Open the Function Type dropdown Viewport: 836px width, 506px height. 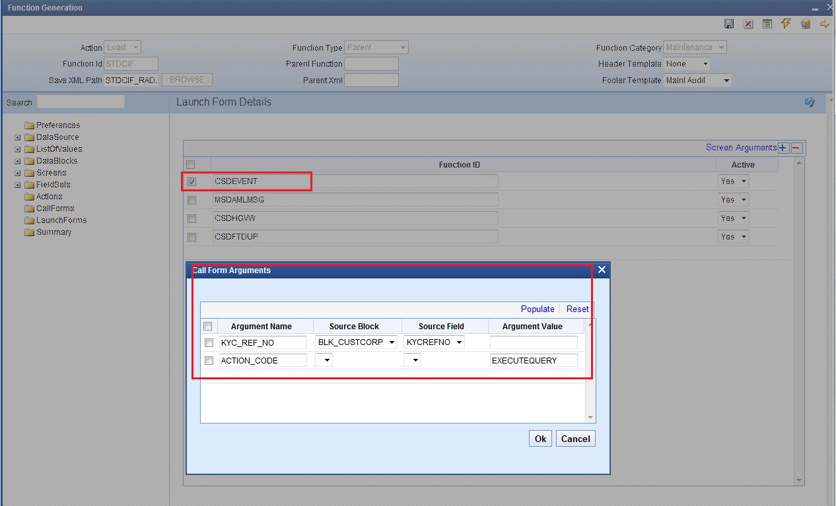click(x=376, y=47)
